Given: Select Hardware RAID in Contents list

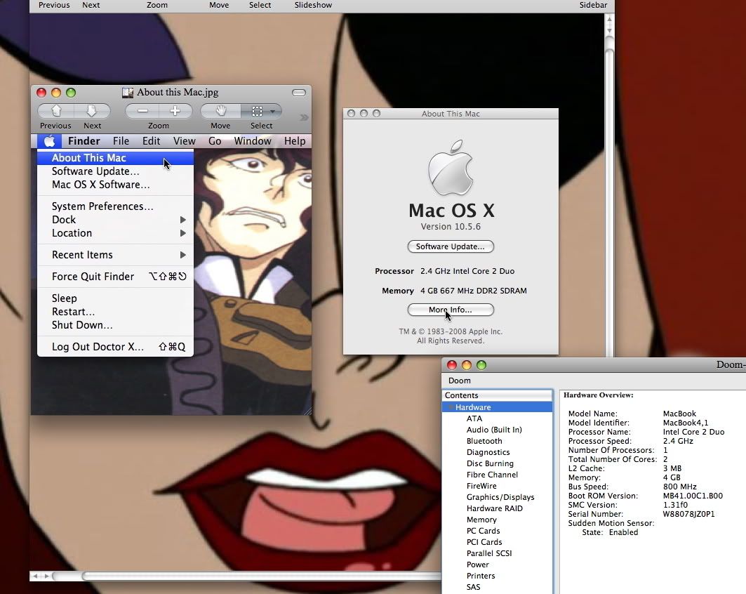Looking at the screenshot, I should click(494, 508).
